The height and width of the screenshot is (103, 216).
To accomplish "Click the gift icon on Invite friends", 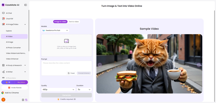I will [9, 88].
